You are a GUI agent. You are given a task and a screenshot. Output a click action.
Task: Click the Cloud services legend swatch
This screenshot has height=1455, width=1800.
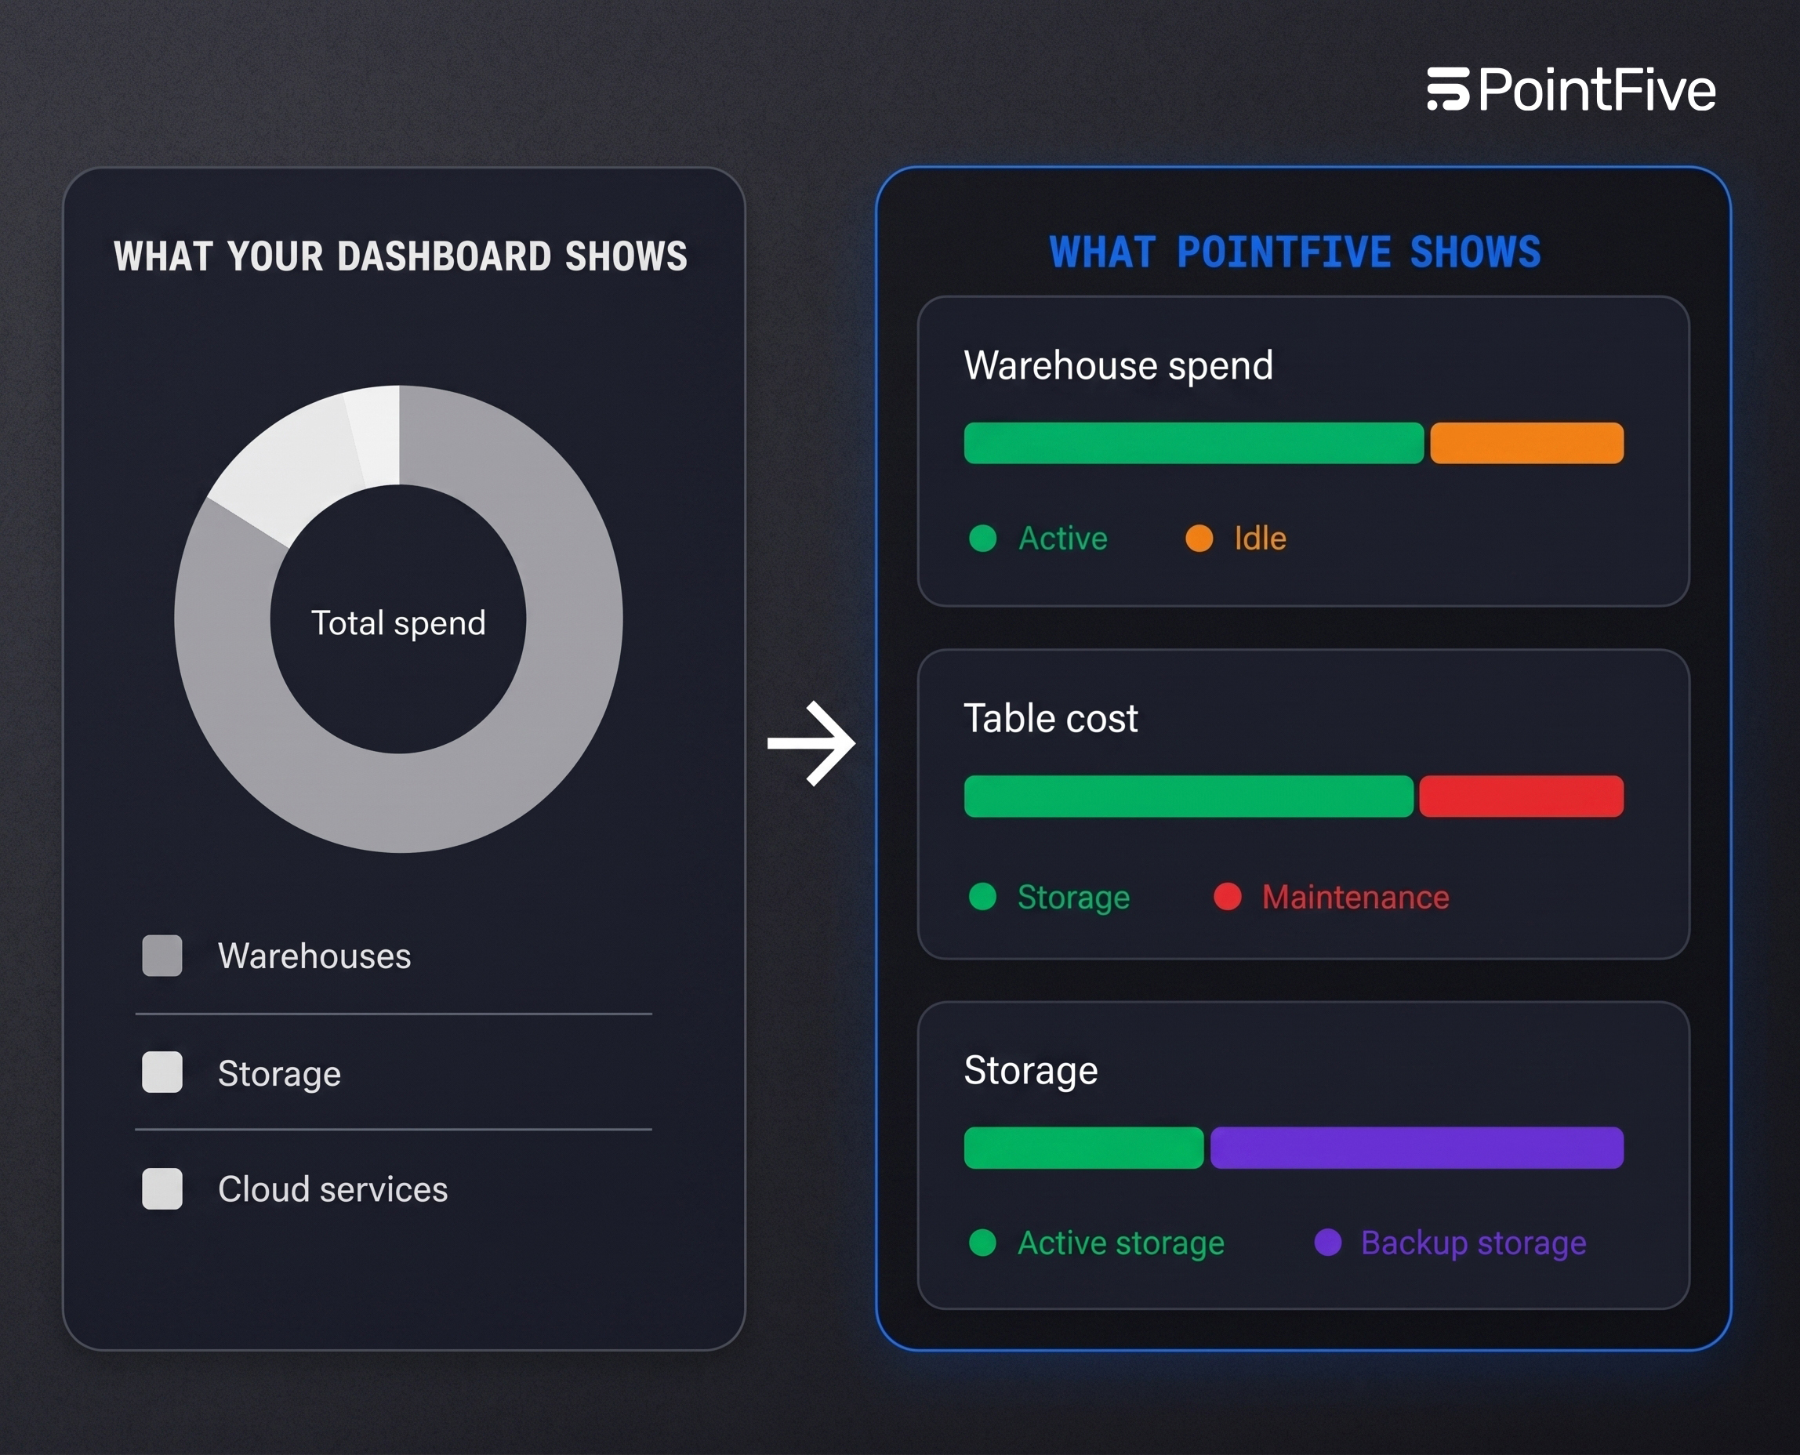161,1188
